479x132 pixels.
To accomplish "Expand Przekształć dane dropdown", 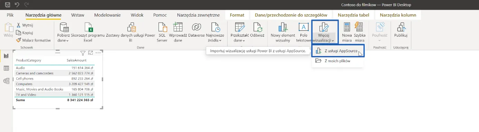I will coord(240,32).
